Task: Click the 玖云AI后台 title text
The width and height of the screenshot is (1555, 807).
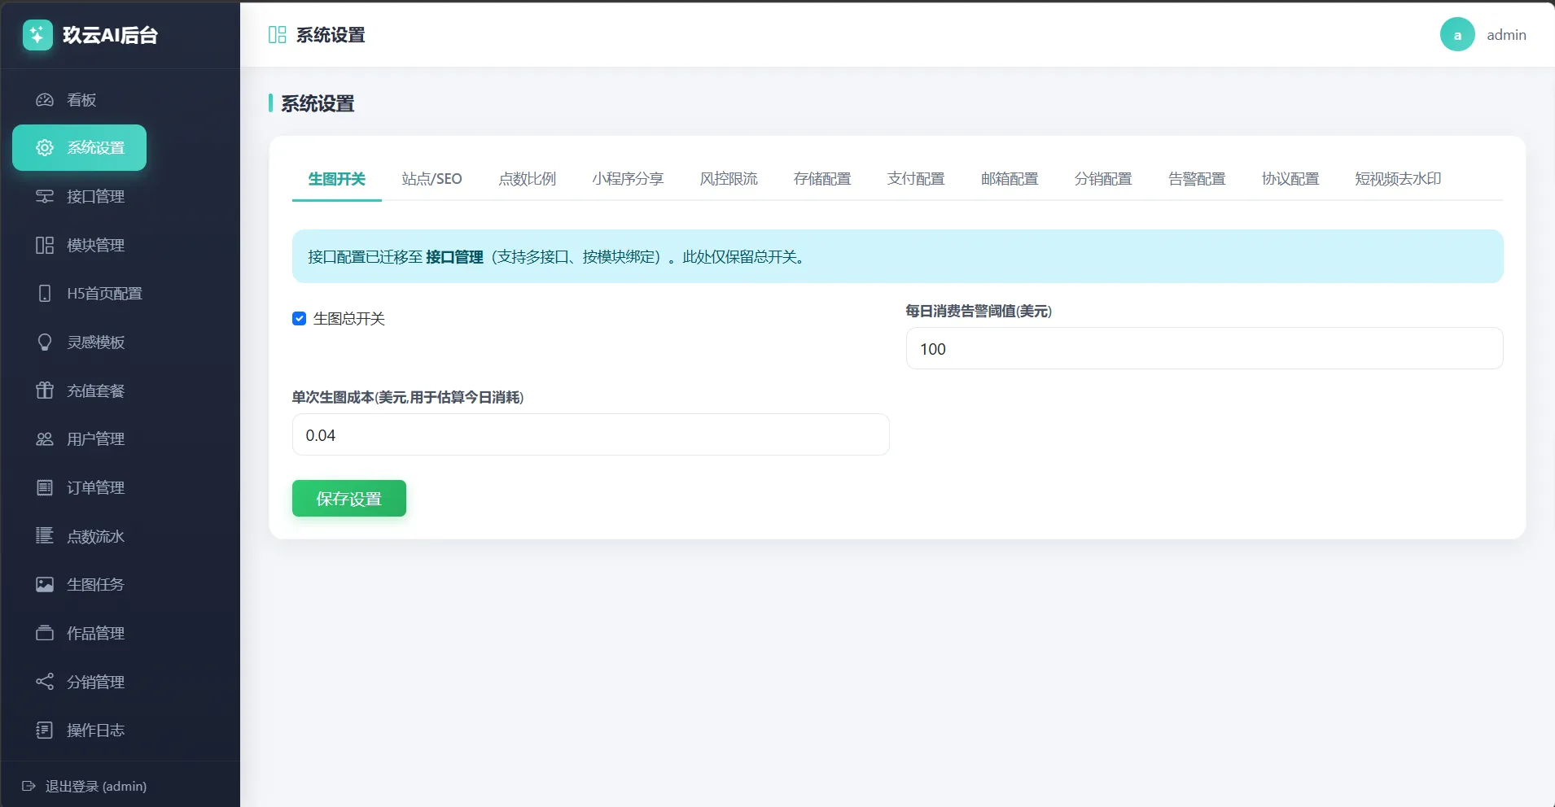Action: point(110,35)
